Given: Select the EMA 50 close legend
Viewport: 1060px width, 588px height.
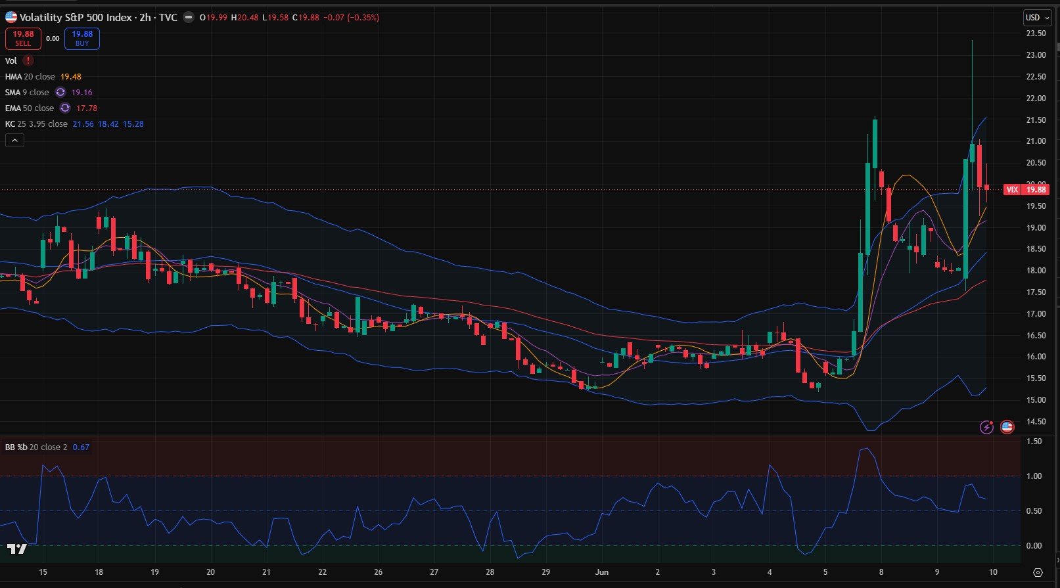Looking at the screenshot, I should point(30,108).
